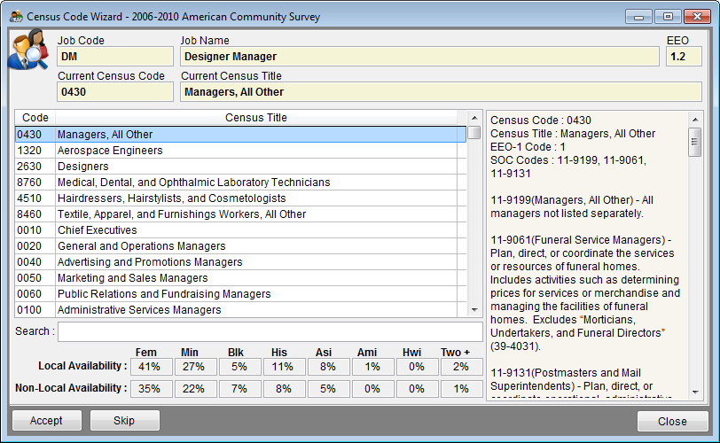Click the Job Code field containing DM
Viewport: 720px width, 443px height.
115,57
